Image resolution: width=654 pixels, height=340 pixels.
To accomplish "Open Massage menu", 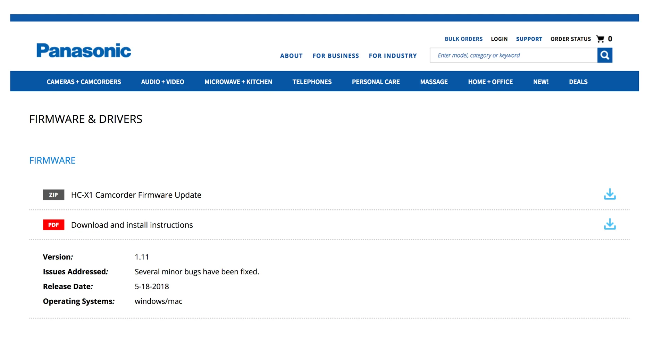I will [x=434, y=82].
